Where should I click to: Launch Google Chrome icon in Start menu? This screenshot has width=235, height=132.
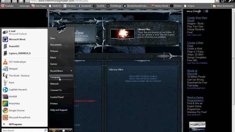coord(5,110)
